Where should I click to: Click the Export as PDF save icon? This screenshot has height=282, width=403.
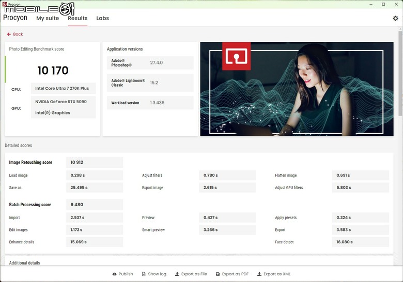pos(218,274)
